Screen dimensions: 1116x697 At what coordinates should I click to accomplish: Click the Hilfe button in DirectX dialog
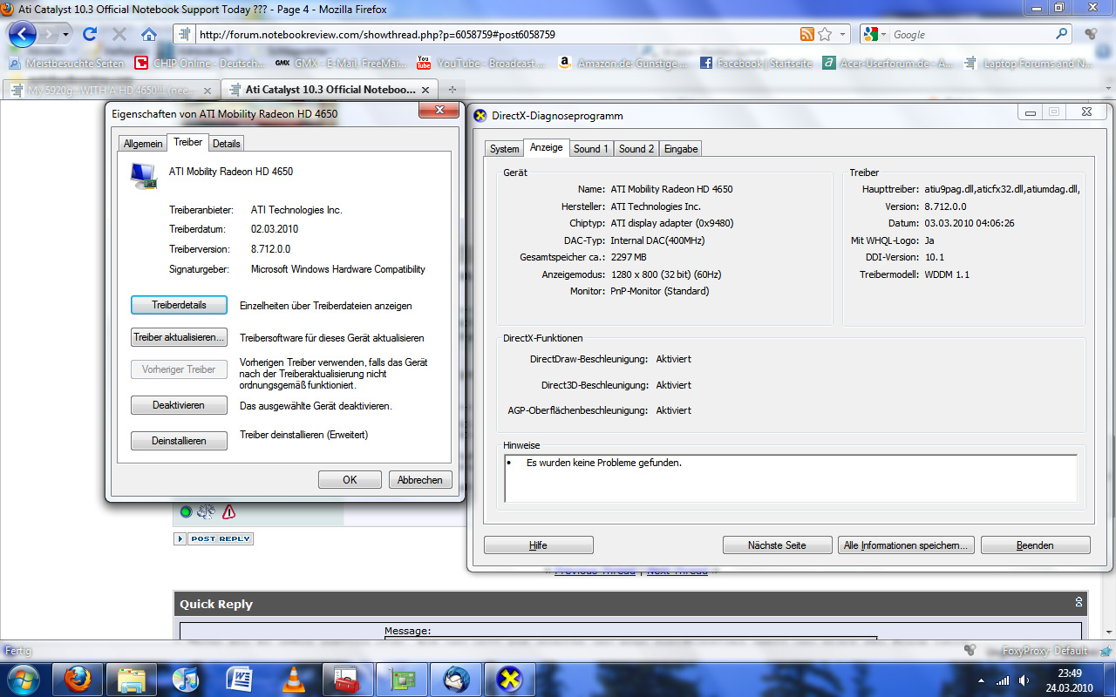[539, 545]
